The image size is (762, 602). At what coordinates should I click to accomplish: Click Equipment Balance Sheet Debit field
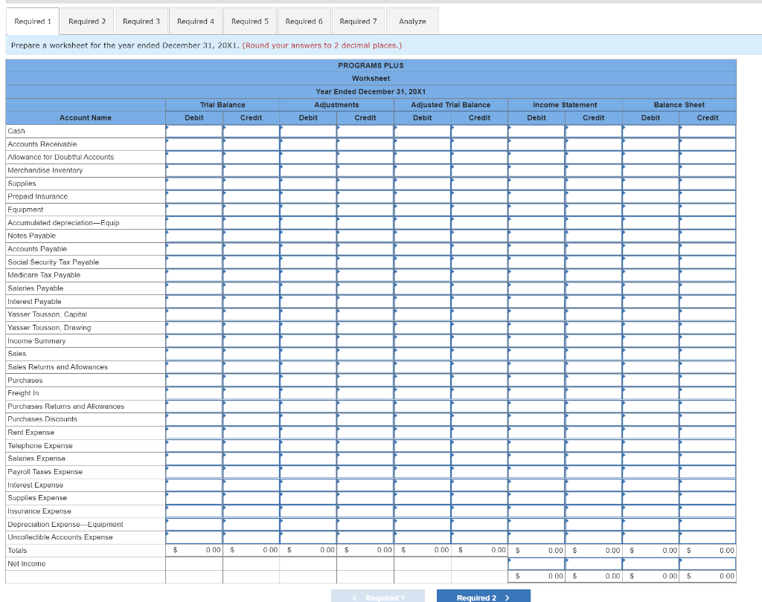click(x=650, y=210)
